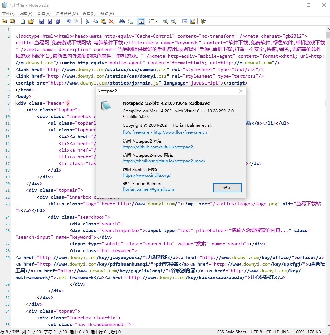The width and height of the screenshot is (330, 335).
Task: Click the Undo arrow icon
Action: [68, 21]
